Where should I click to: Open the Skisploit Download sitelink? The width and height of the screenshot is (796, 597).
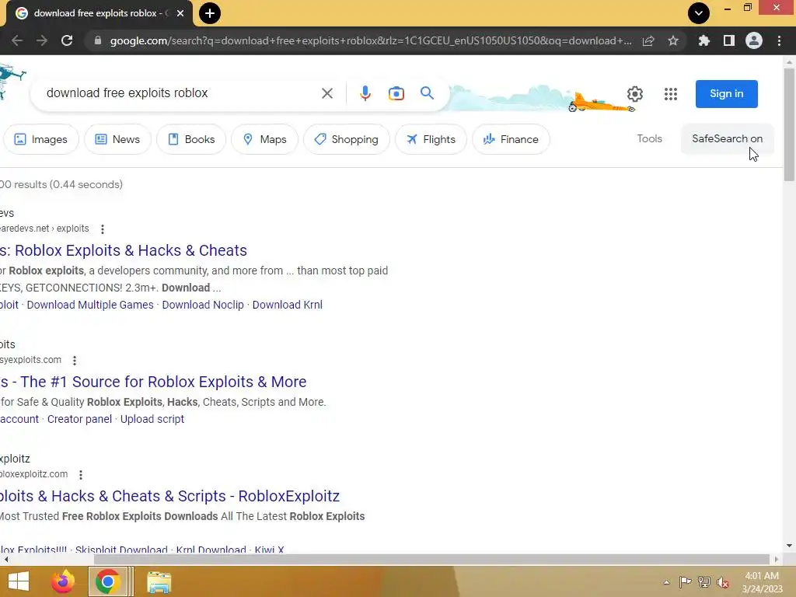[x=121, y=550]
